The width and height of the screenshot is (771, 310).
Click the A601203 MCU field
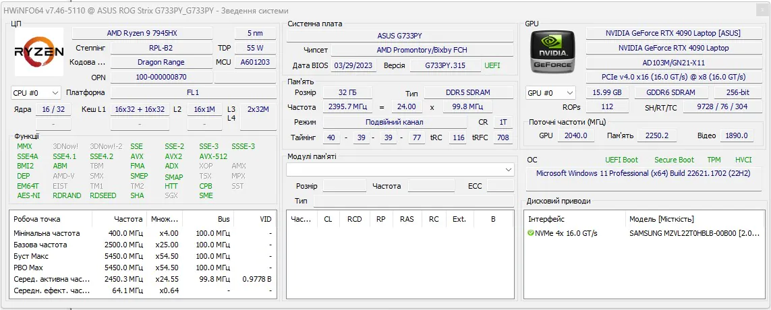click(255, 63)
